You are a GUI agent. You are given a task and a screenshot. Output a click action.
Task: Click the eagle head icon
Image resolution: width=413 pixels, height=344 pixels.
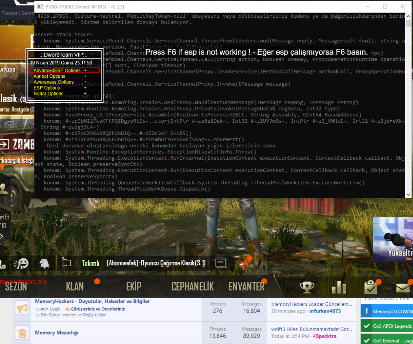44,263
